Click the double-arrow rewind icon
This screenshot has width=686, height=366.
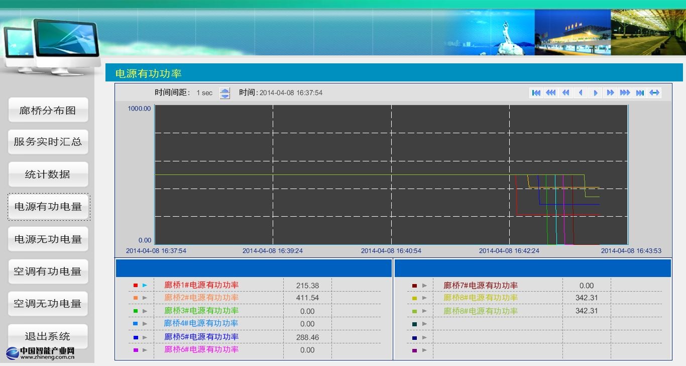click(565, 93)
